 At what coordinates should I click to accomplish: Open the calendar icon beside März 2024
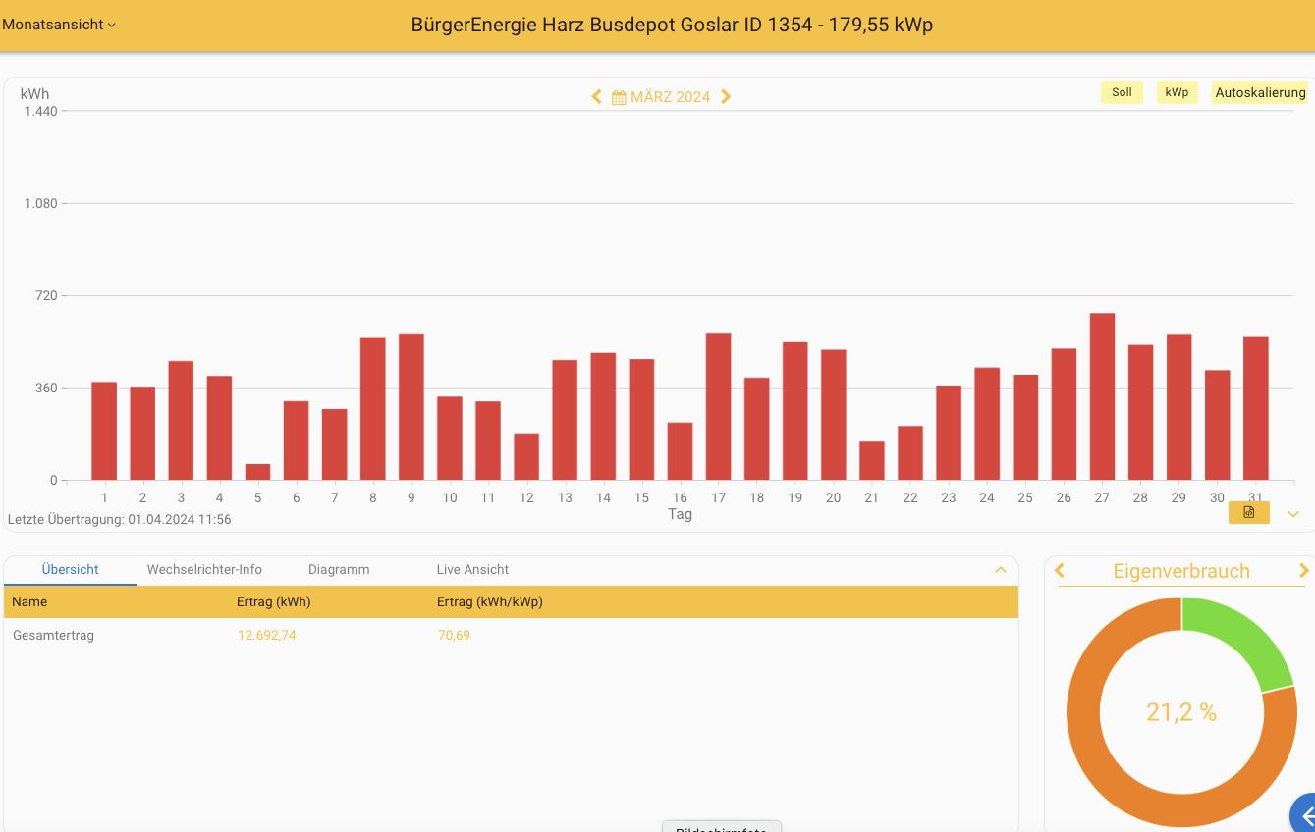[x=619, y=97]
